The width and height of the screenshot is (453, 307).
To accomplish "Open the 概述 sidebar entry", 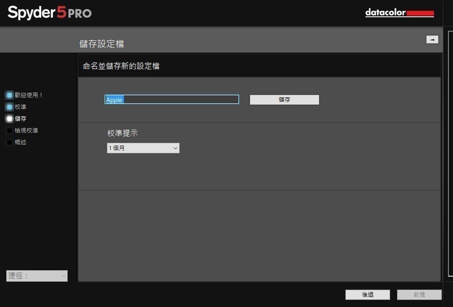I will (20, 142).
